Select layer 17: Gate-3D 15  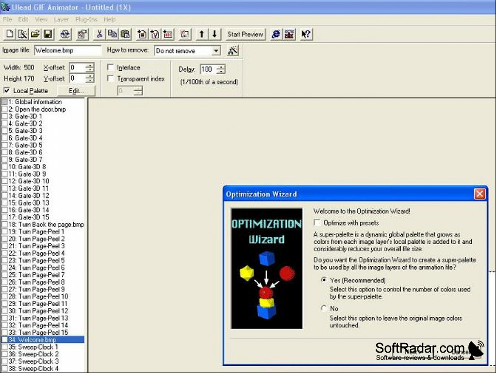point(43,217)
